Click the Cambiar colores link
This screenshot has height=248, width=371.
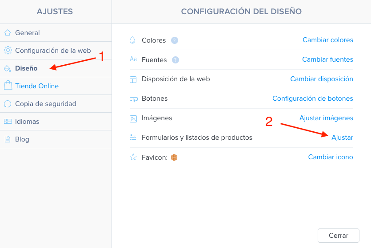(328, 40)
